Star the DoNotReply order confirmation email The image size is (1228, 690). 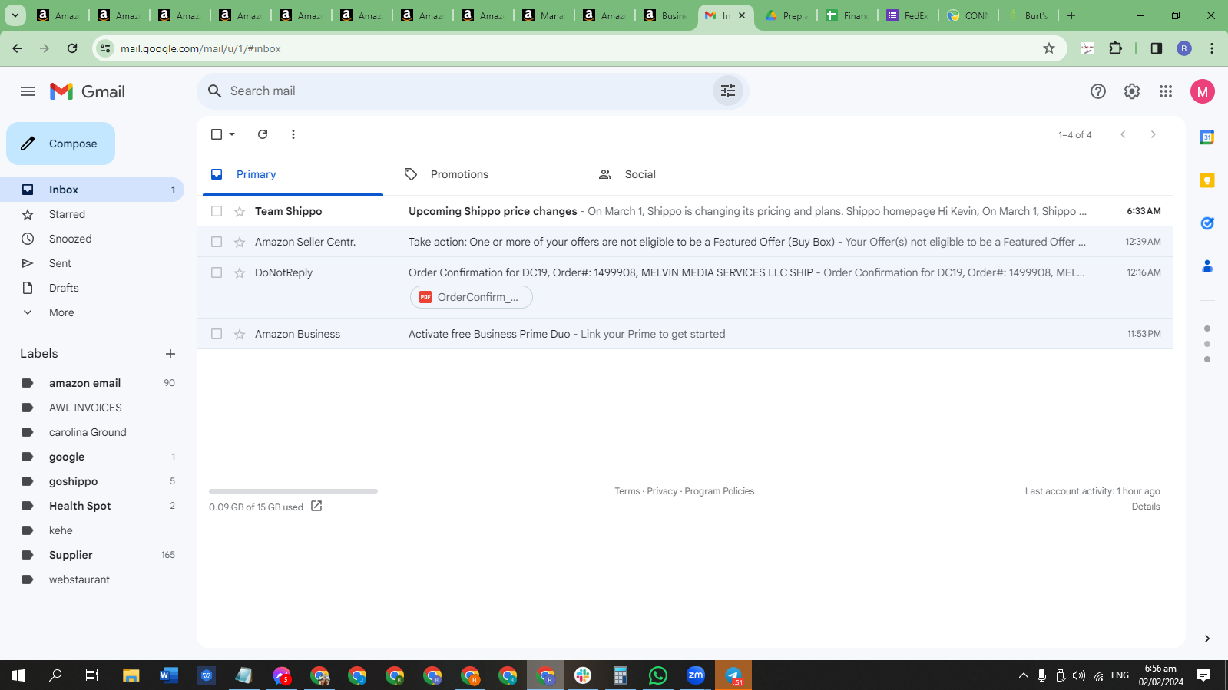pyautogui.click(x=240, y=272)
